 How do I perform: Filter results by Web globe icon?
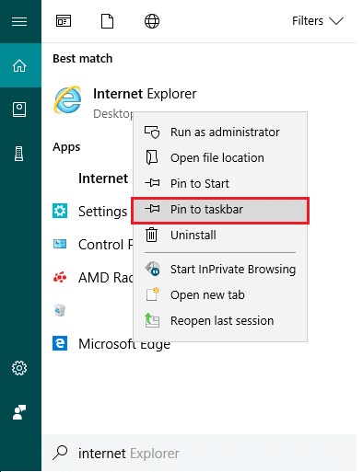pyautogui.click(x=152, y=21)
